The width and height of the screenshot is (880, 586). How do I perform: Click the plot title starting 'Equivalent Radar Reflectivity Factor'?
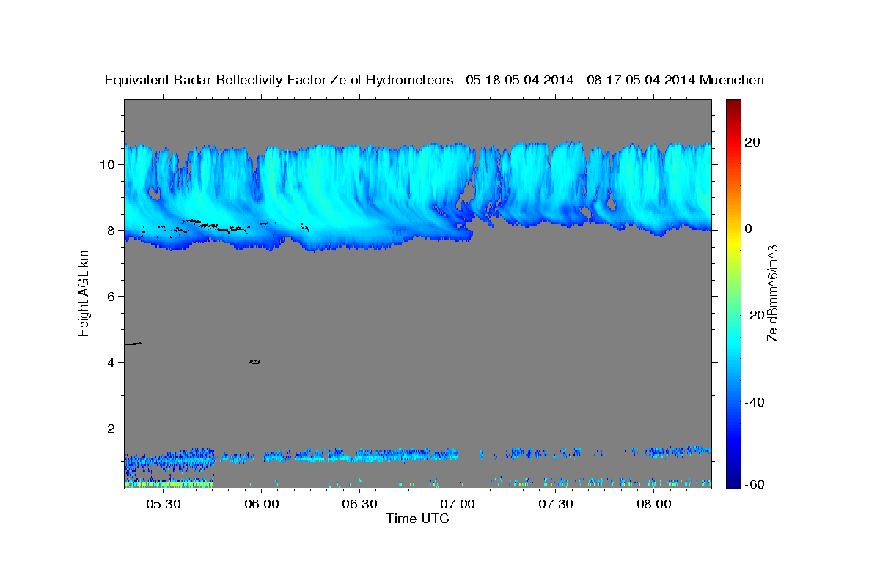pyautogui.click(x=435, y=81)
